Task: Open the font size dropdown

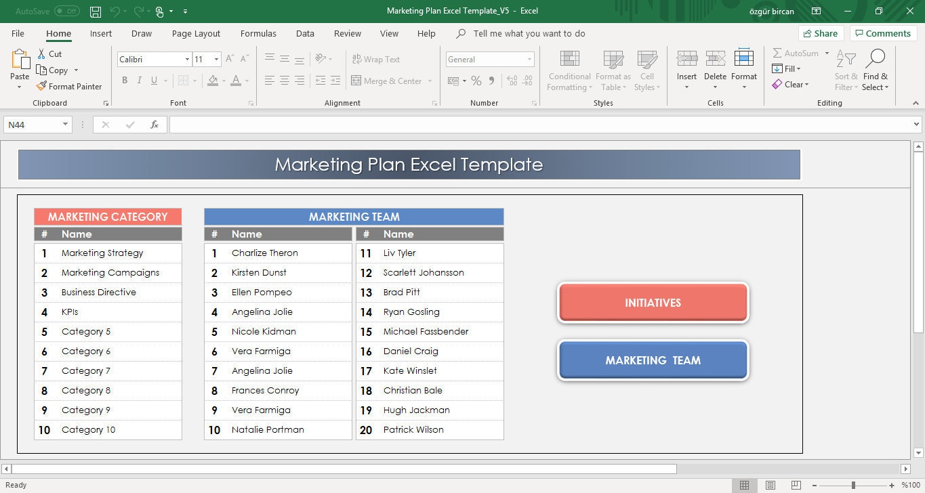Action: 216,59
